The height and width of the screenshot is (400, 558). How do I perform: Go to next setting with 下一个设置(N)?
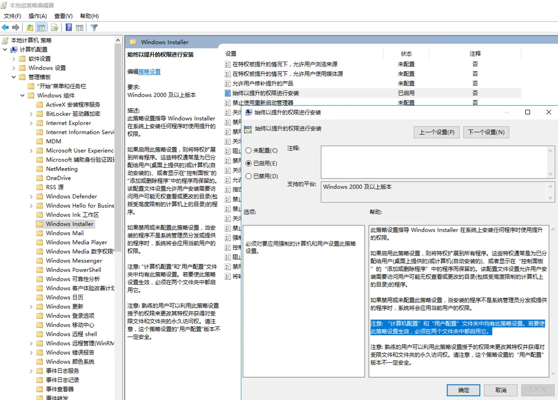[486, 132]
